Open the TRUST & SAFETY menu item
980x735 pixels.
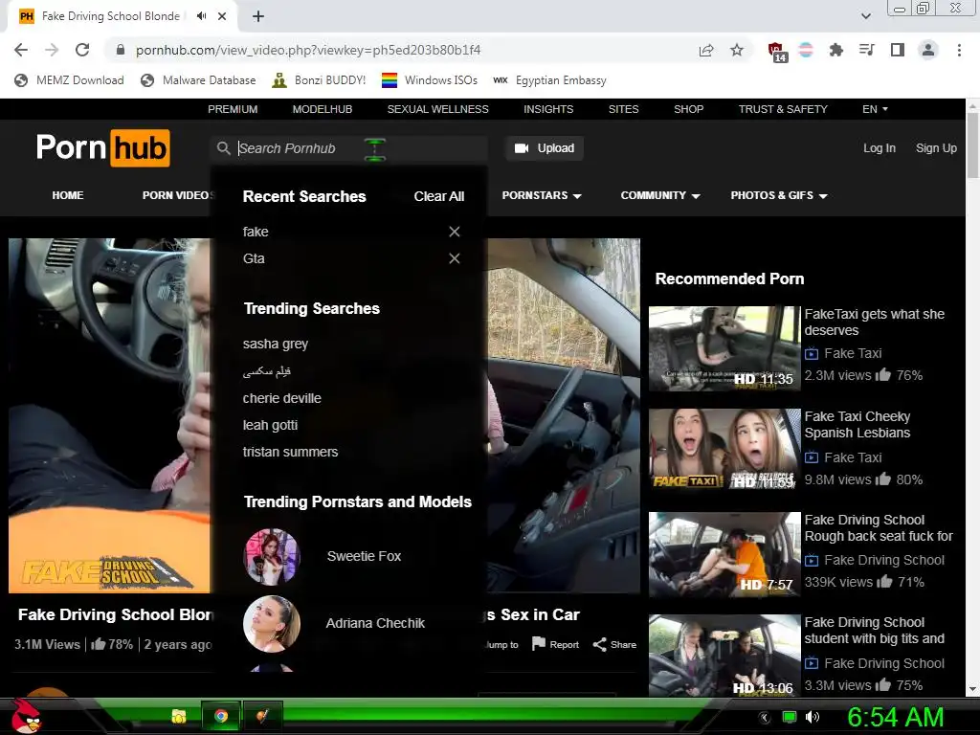coord(783,109)
